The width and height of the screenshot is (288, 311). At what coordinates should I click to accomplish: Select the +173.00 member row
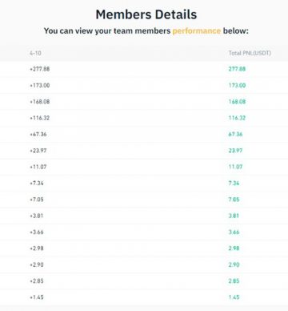click(x=144, y=85)
